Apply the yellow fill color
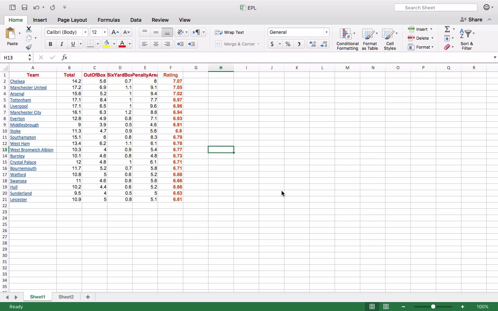 (x=107, y=44)
